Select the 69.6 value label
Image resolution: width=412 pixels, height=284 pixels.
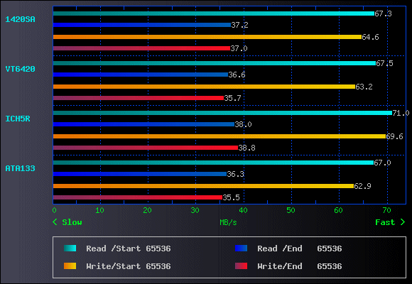point(394,136)
